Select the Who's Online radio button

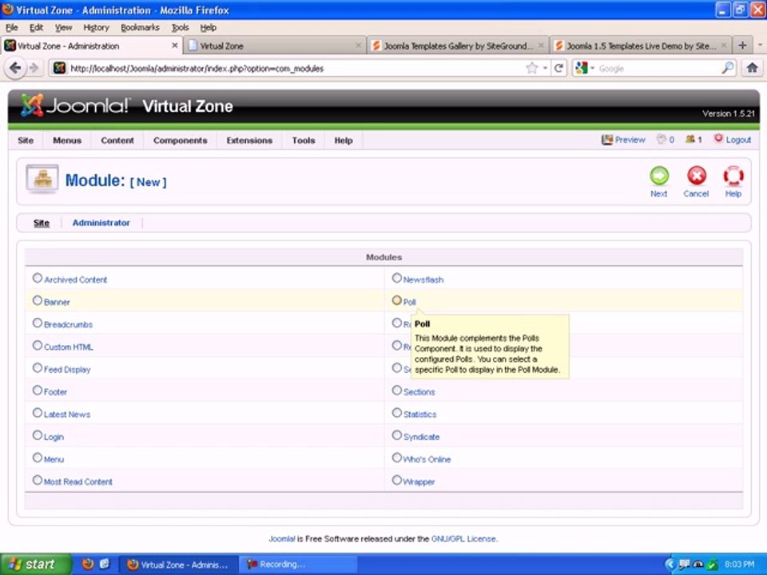tap(397, 458)
